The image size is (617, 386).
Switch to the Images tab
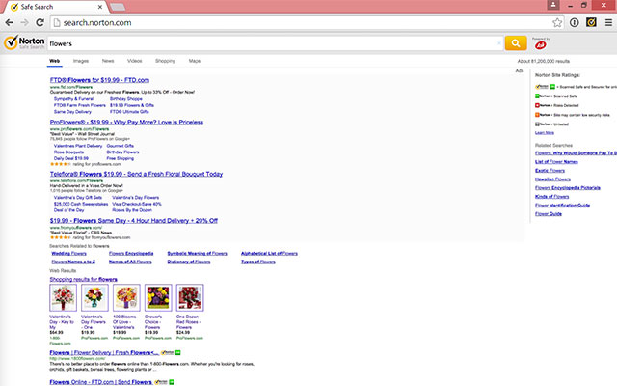click(x=81, y=61)
